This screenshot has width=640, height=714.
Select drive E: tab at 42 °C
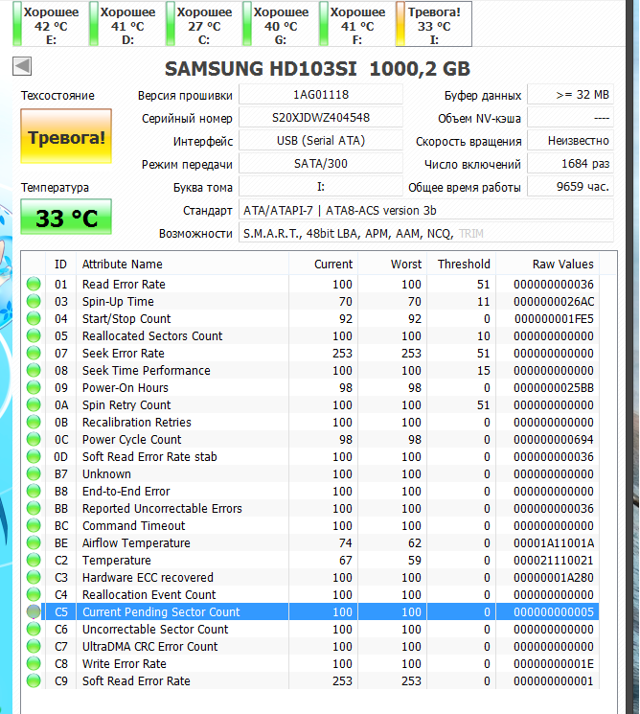pyautogui.click(x=51, y=24)
